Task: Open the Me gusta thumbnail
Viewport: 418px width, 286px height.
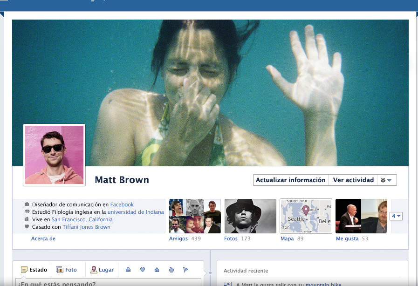Action: pos(361,216)
